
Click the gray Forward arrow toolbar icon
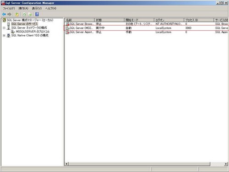pyautogui.click(x=9, y=14)
